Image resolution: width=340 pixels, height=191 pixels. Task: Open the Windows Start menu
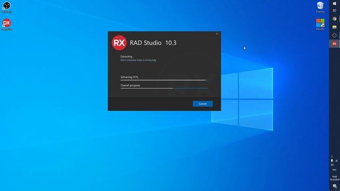click(334, 4)
